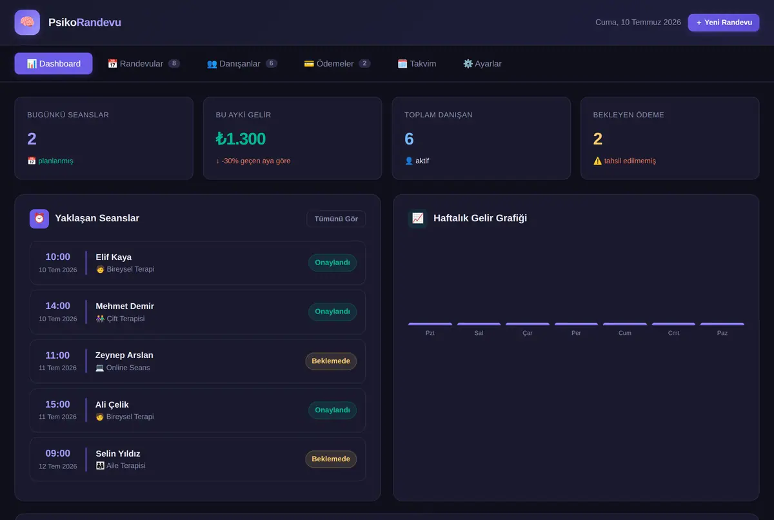Click the family icon under Selin Yıldız
This screenshot has width=774, height=520.
(x=100, y=466)
